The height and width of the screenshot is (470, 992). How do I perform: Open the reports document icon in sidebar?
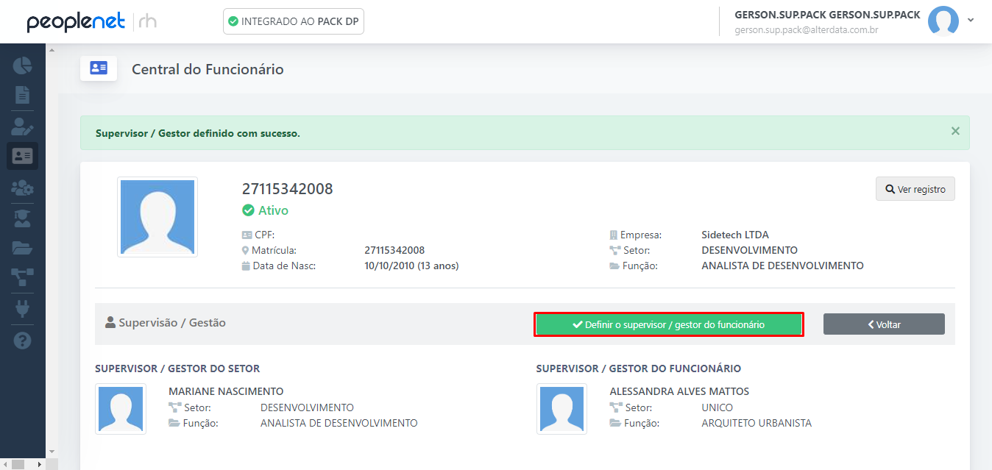pos(22,95)
